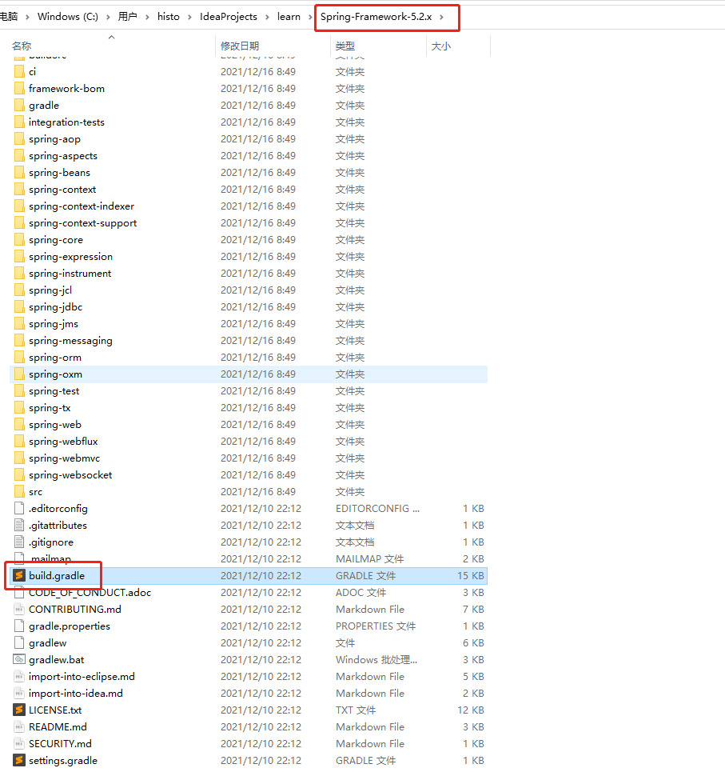Select the spring-orm folder name

click(x=55, y=358)
